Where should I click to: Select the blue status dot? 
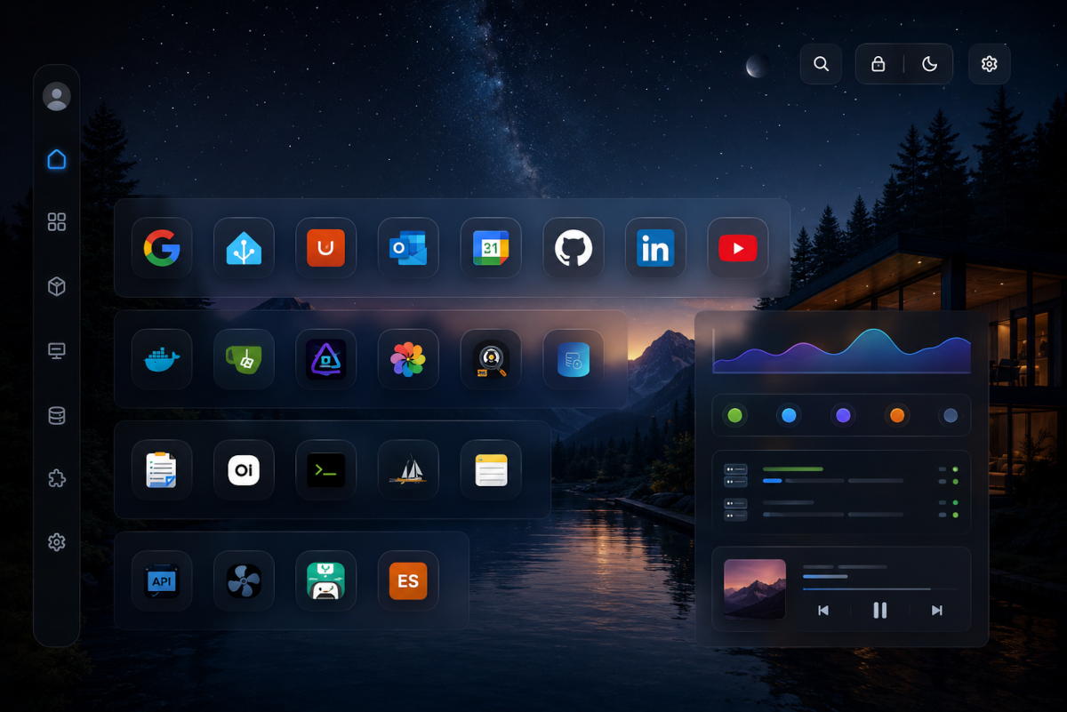click(x=789, y=415)
